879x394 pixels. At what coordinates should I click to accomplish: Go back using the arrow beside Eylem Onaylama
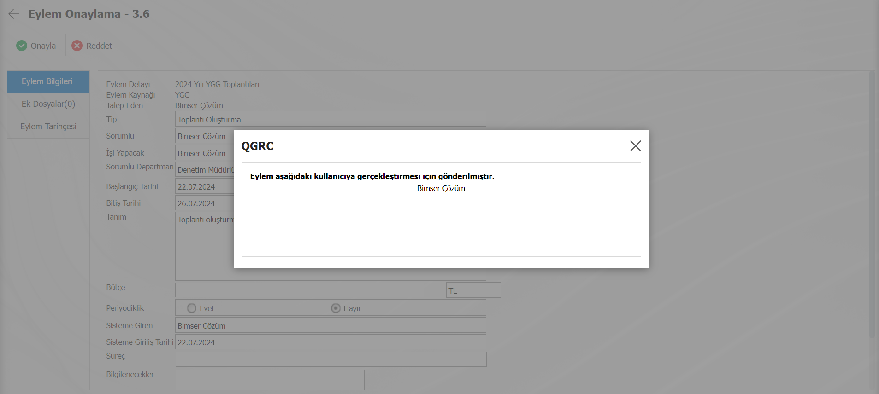pos(14,14)
